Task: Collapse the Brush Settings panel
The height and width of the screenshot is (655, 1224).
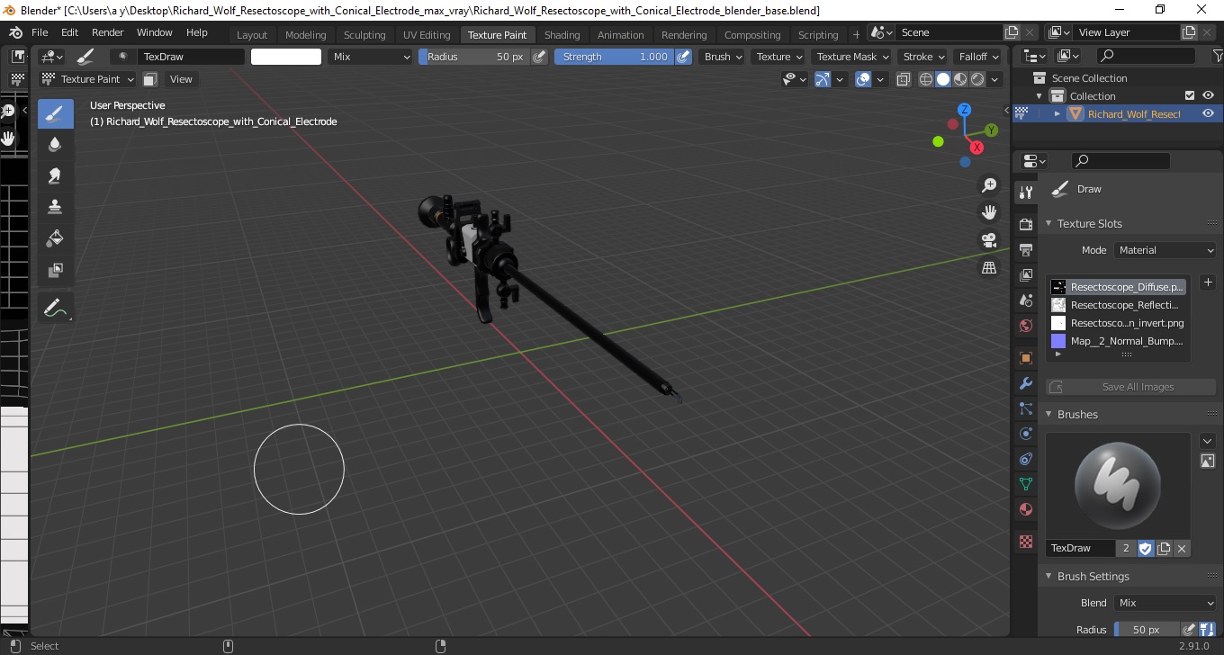Action: 1048,576
